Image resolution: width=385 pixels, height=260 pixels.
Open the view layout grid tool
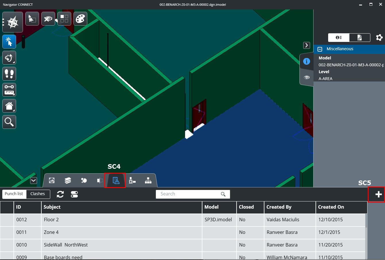pos(64,19)
